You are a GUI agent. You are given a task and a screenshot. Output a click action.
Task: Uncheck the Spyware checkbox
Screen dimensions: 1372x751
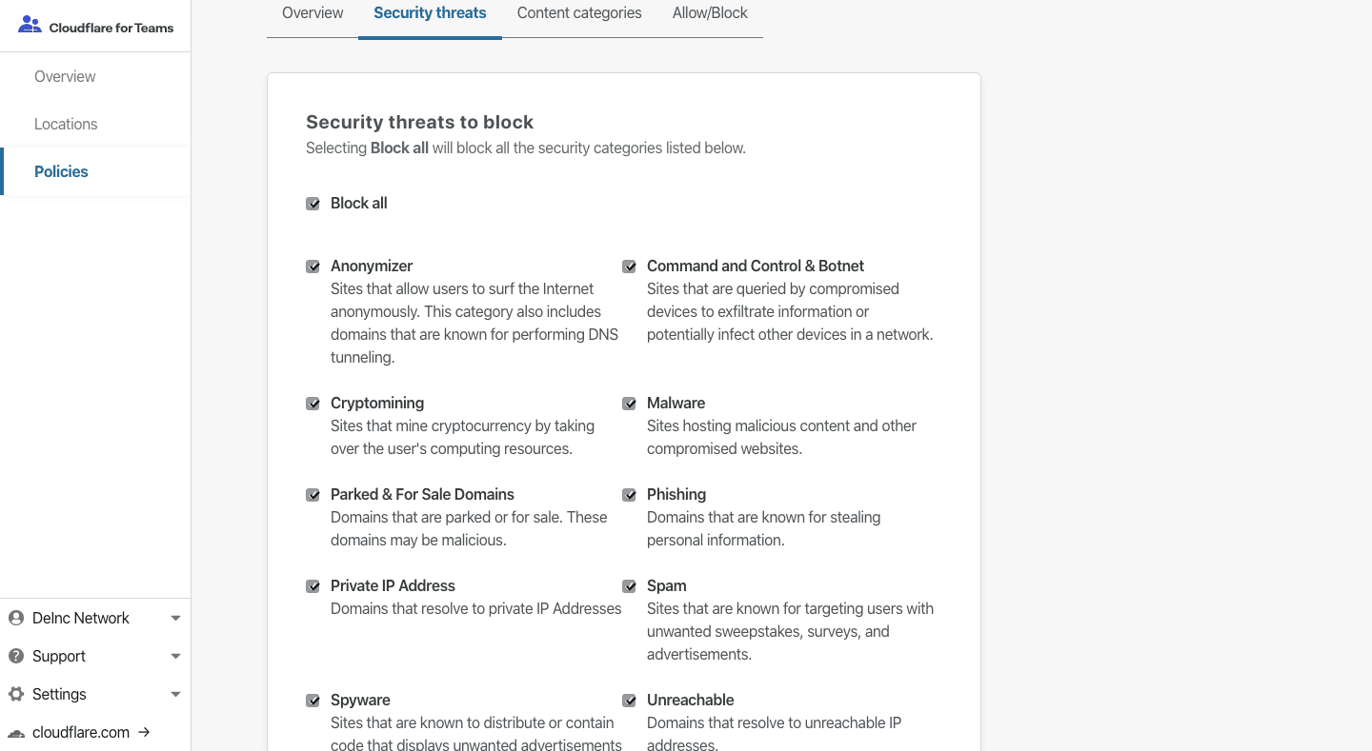(313, 701)
